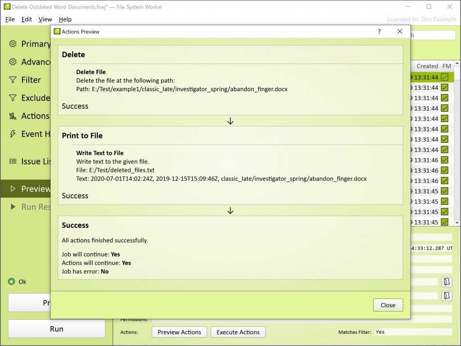Image resolution: width=461 pixels, height=346 pixels.
Task: Click the Event Handlers lightning bolt icon
Action: pos(13,134)
